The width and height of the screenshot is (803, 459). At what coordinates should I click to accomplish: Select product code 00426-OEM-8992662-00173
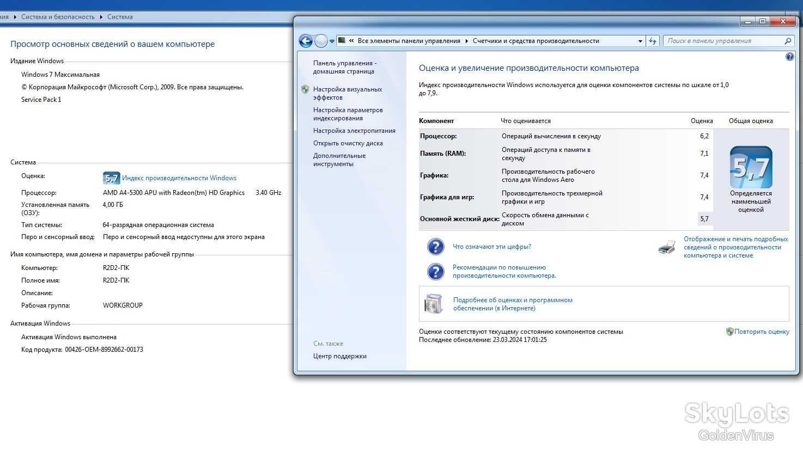(x=104, y=350)
